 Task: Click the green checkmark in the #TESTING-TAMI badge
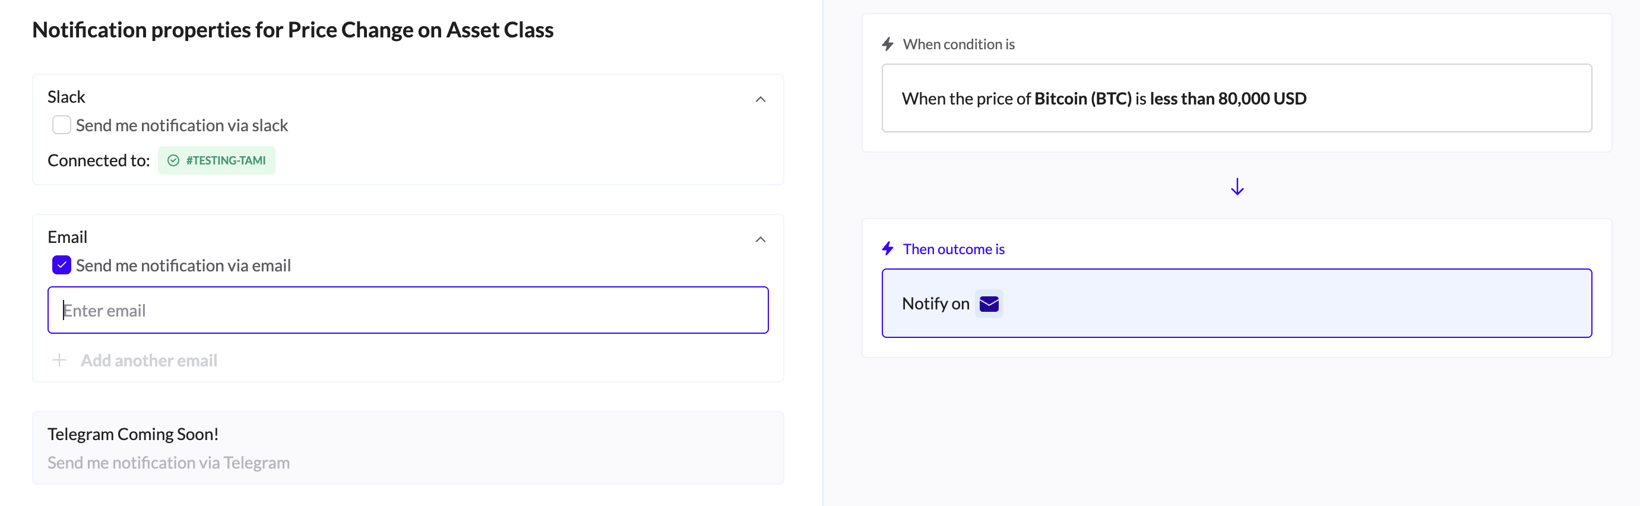tap(173, 160)
